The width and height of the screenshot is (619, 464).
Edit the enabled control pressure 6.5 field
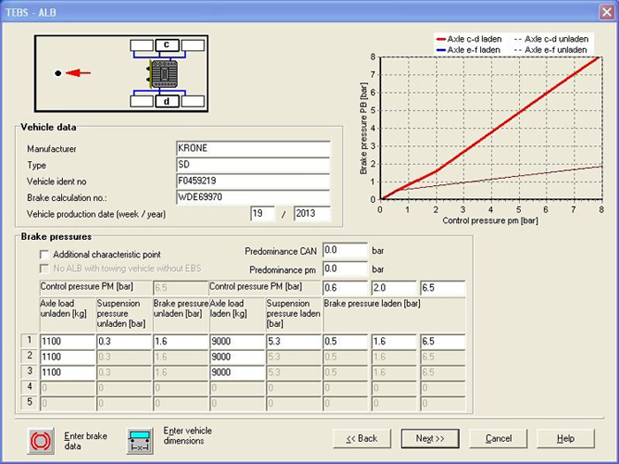click(x=443, y=288)
